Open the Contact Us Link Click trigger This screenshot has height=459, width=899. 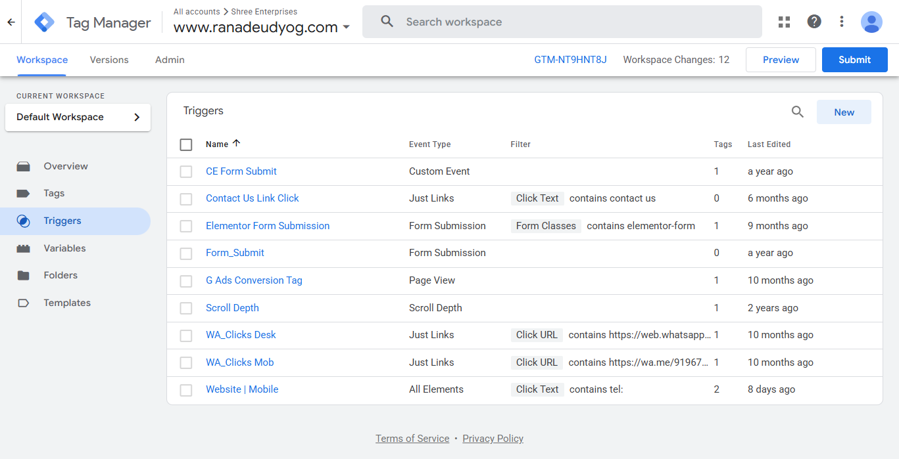252,198
